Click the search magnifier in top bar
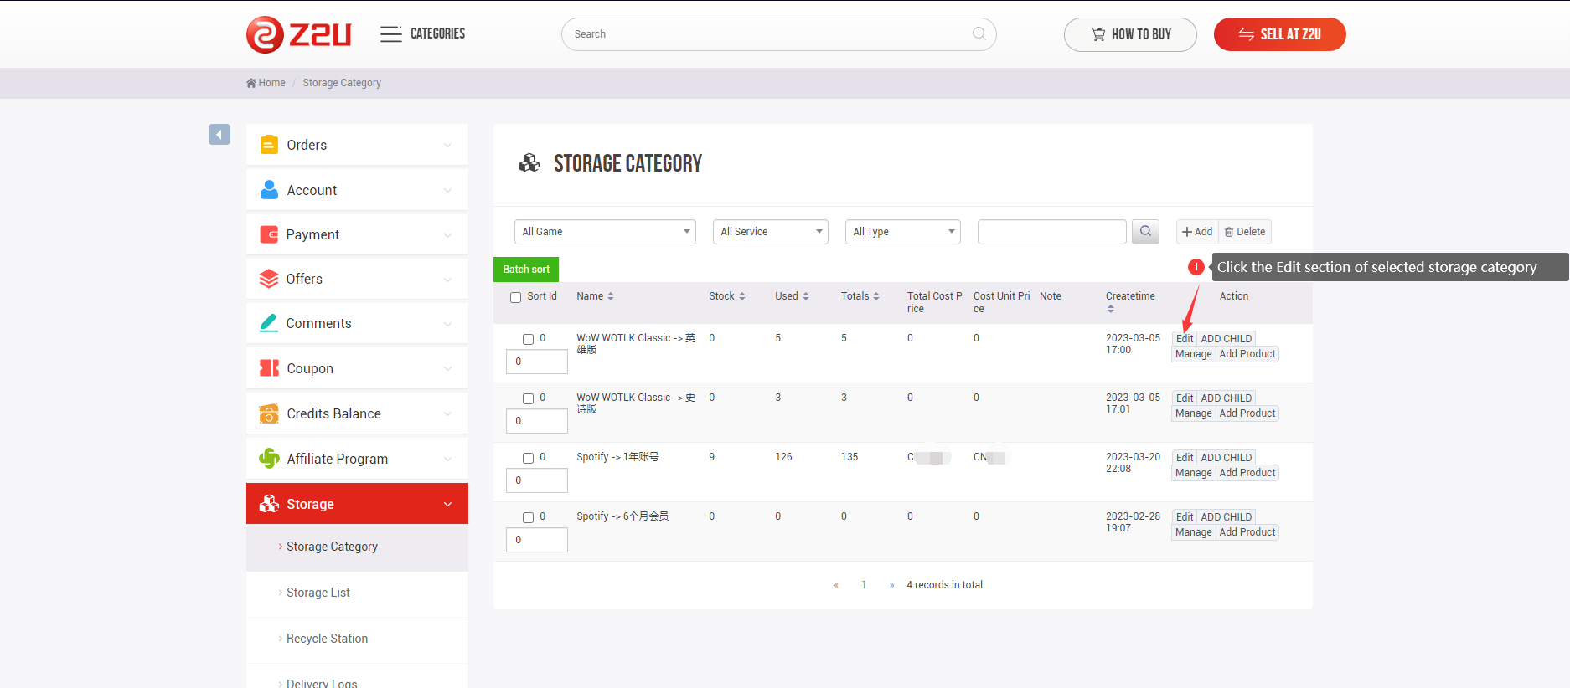Screen dimensions: 1570x688 tap(979, 34)
